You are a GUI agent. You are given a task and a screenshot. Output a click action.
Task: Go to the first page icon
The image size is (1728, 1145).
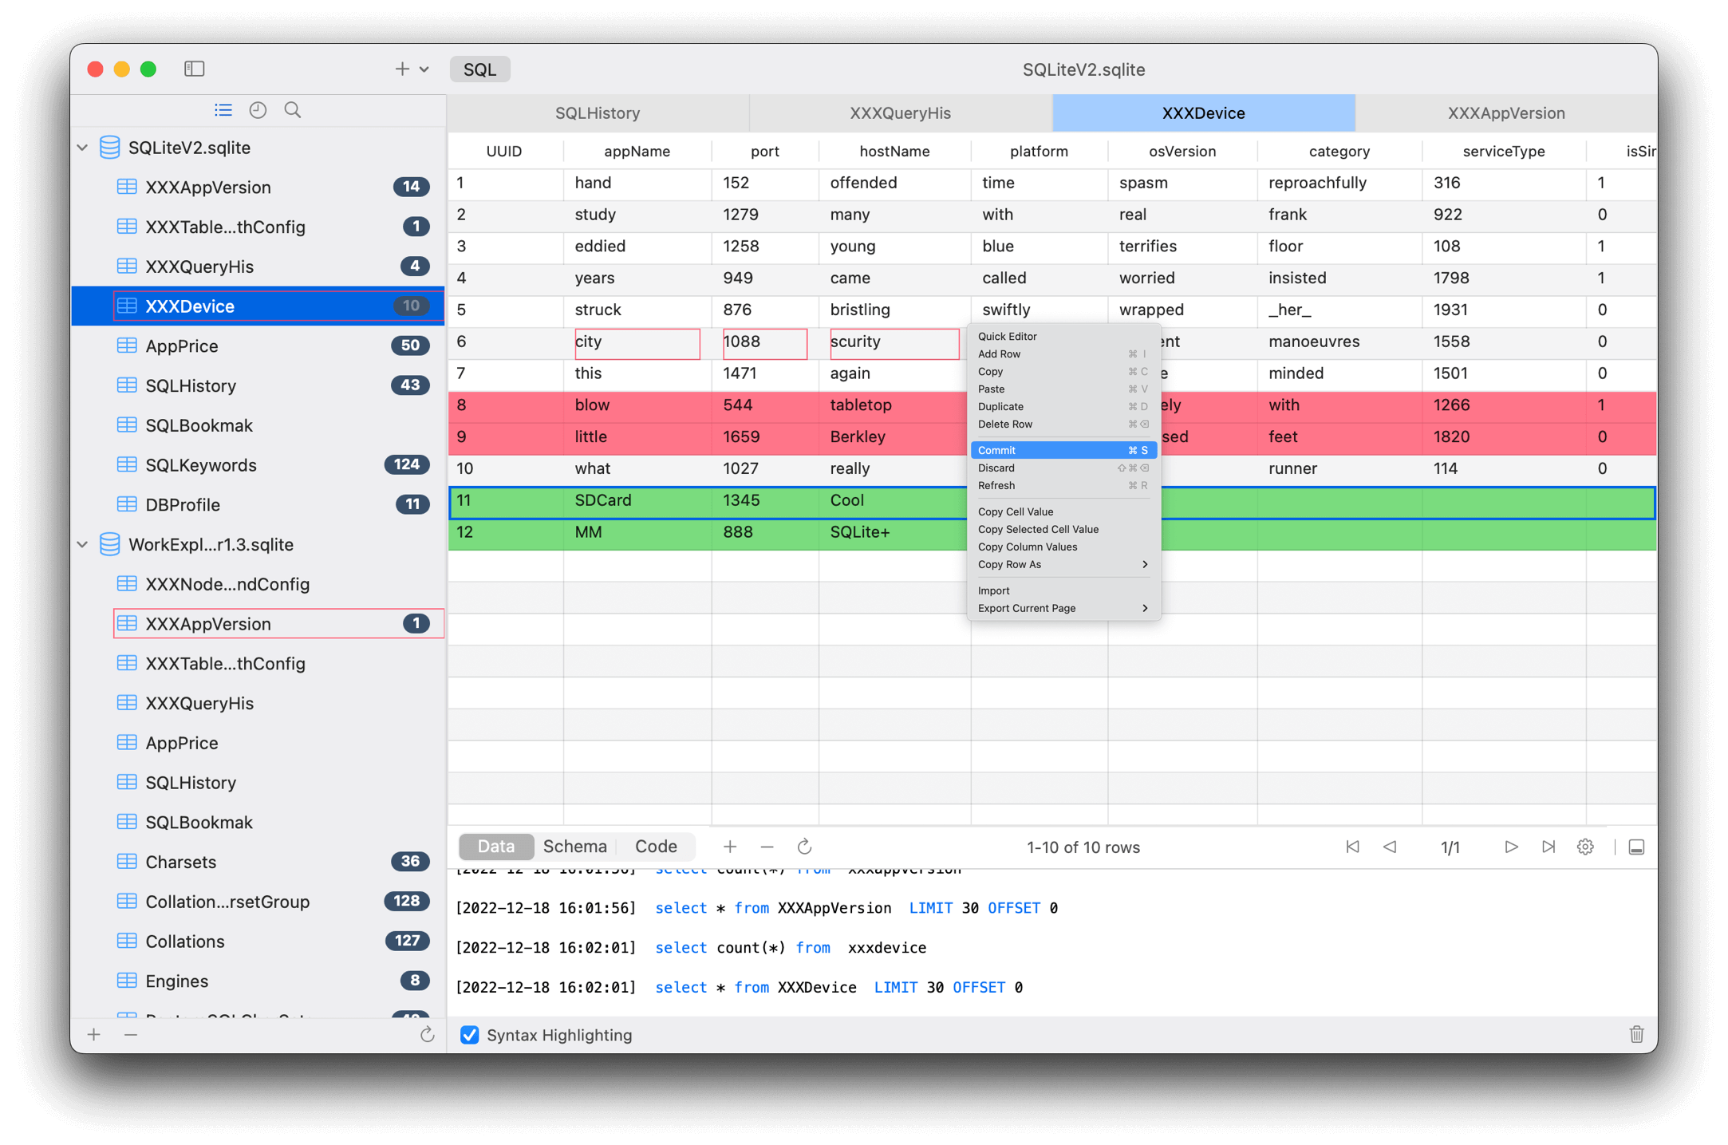(x=1352, y=847)
